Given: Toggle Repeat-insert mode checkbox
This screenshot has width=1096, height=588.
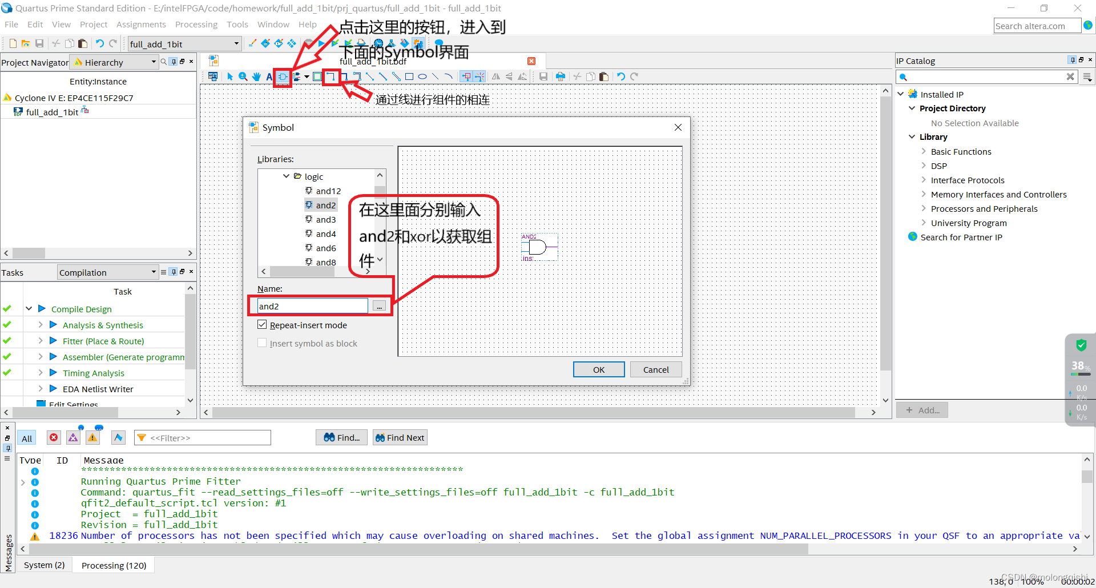Looking at the screenshot, I should [x=262, y=325].
